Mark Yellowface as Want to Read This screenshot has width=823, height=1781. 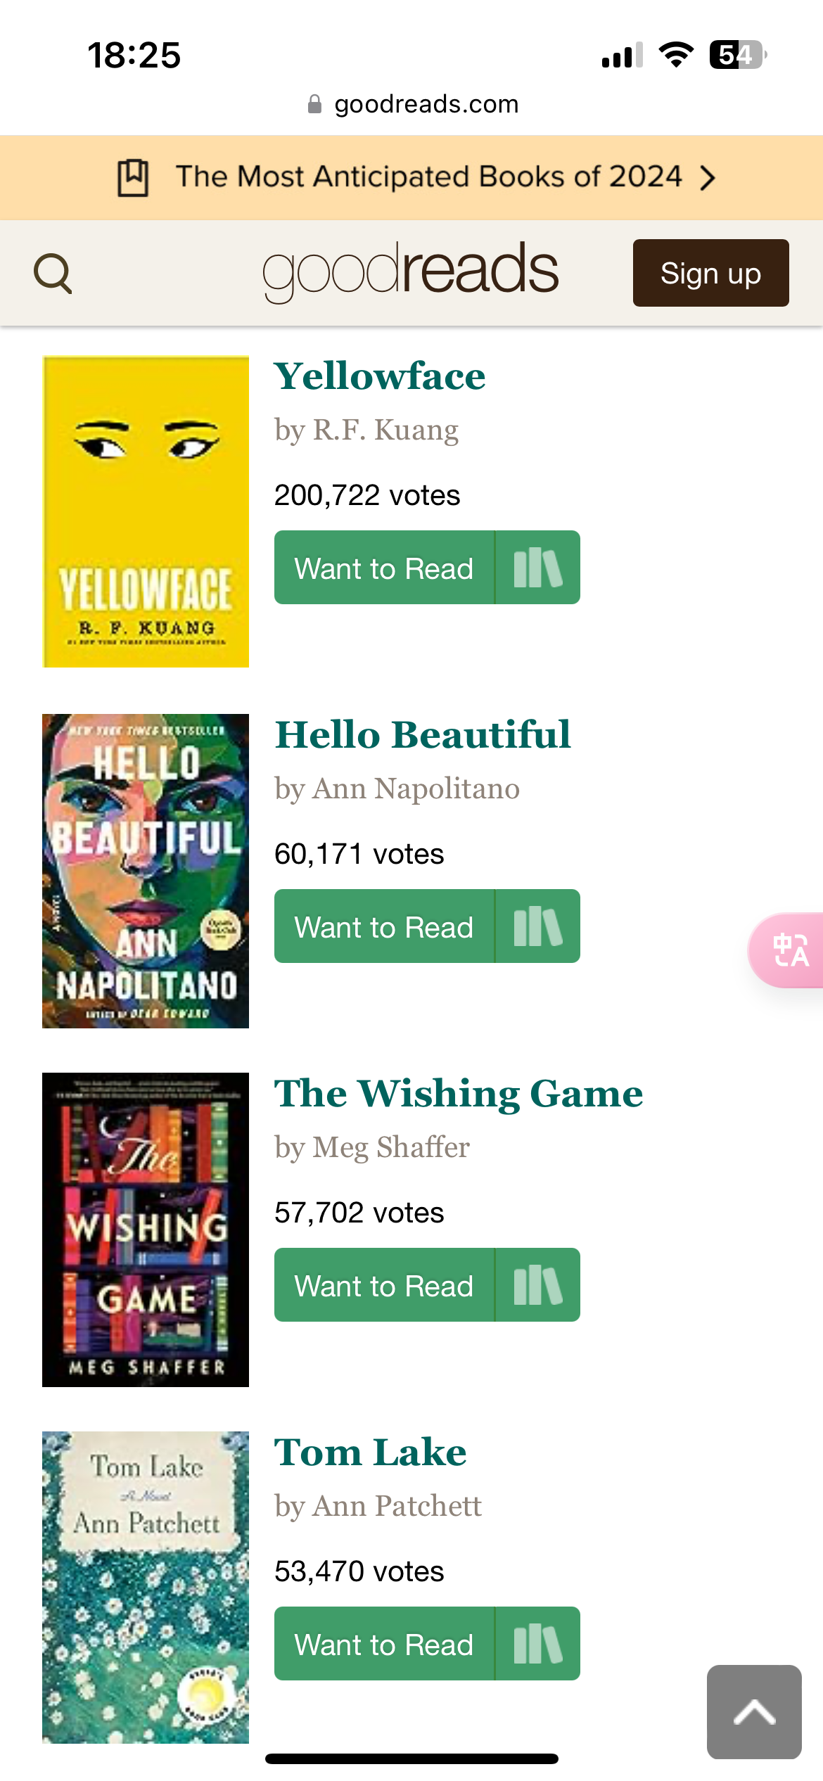click(384, 568)
